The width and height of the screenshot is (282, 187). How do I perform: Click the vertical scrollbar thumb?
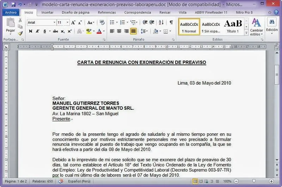tap(277, 74)
